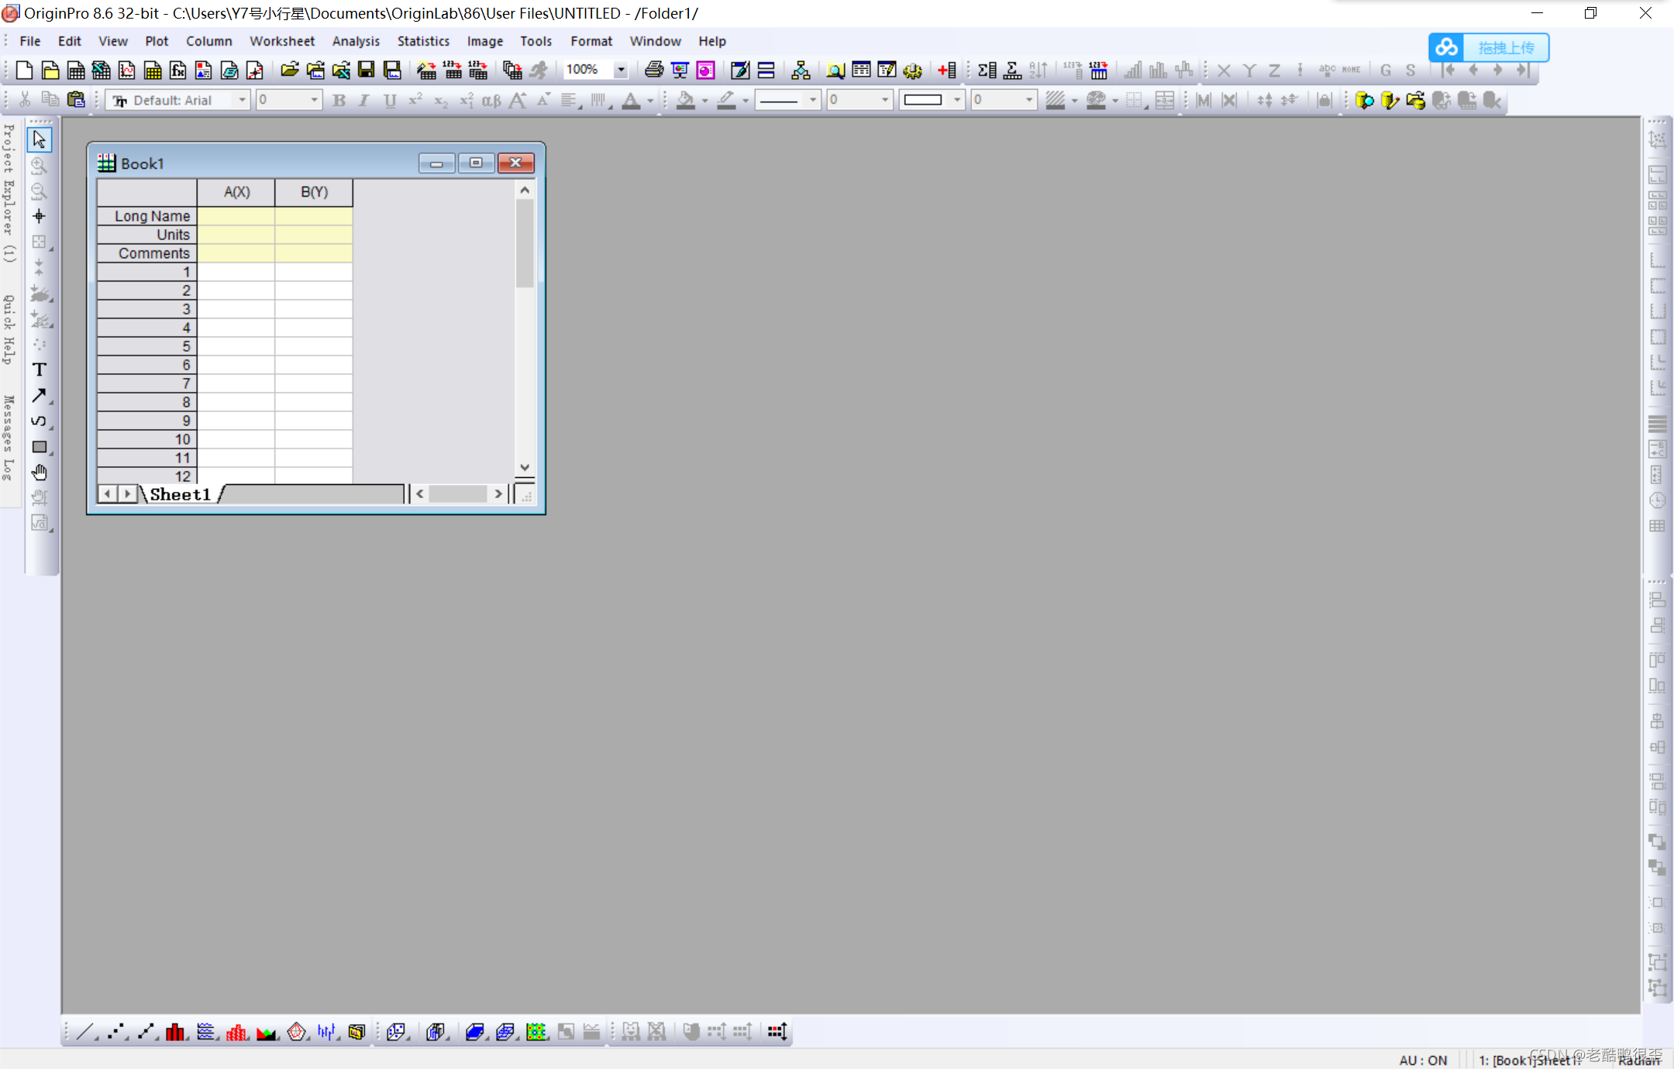Screen dimensions: 1674x1069
Task: Click the Column plot icon in bottom toolbar
Action: pyautogui.click(x=176, y=1032)
